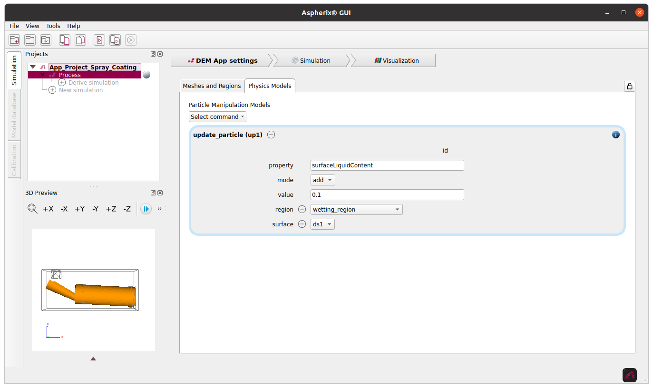
Task: Remove the region parameter with minus icon
Action: click(302, 210)
